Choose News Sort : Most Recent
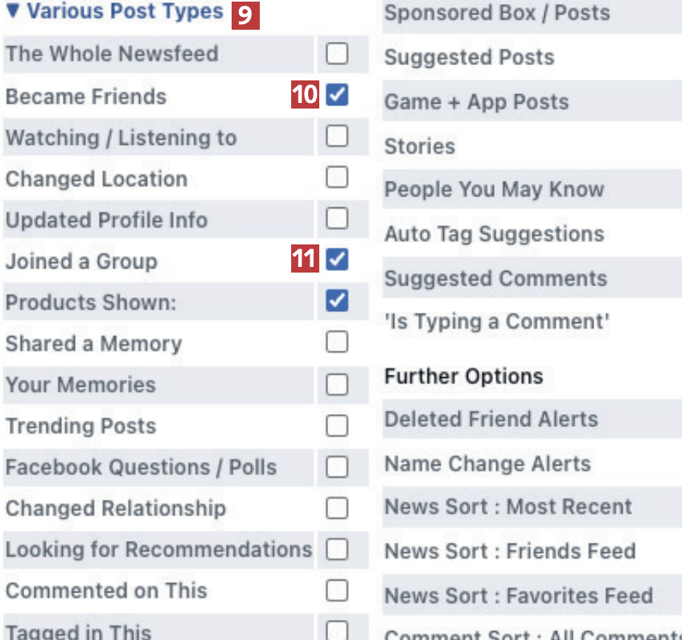The width and height of the screenshot is (682, 640). [x=507, y=507]
